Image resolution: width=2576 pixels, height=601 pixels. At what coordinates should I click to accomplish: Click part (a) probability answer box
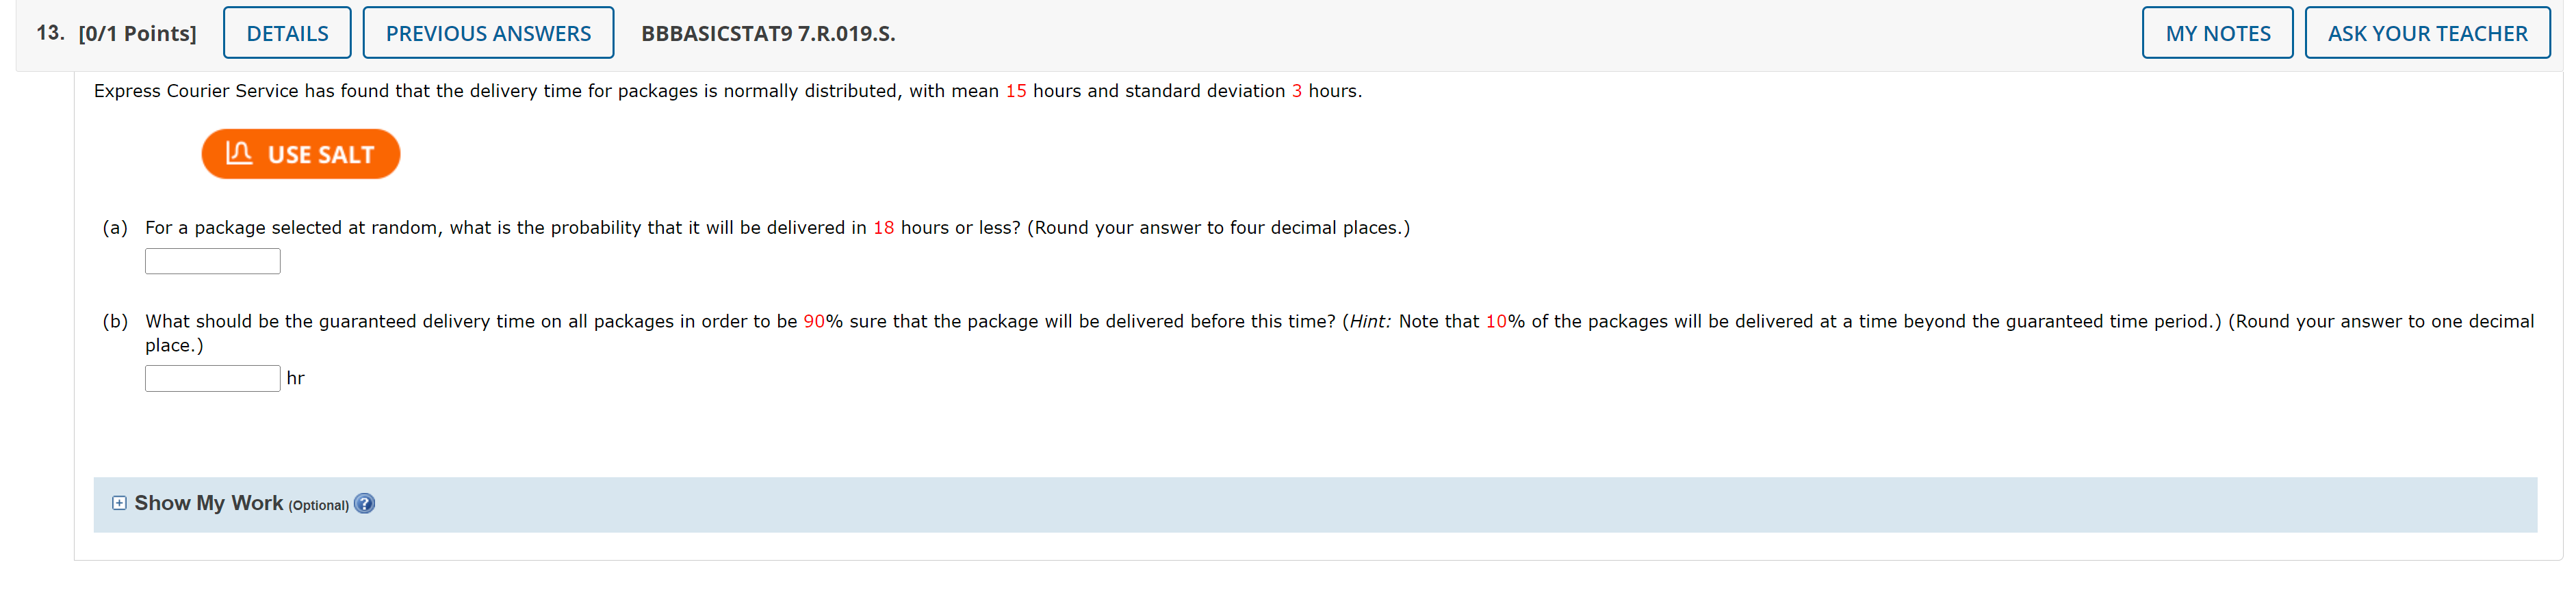click(x=212, y=261)
